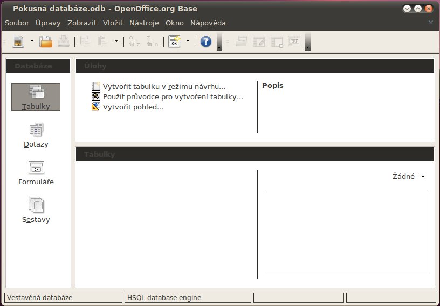Click the blue Help question mark icon
The height and width of the screenshot is (306, 440).
point(205,42)
